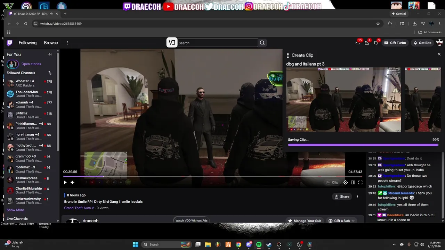Open Discord from the taskbar
Viewport: 445px width, 250px height.
(249, 244)
